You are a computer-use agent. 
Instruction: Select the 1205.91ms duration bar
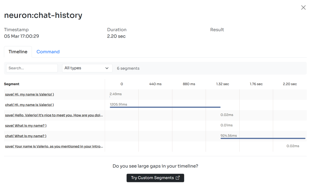pyautogui.click(x=165, y=107)
